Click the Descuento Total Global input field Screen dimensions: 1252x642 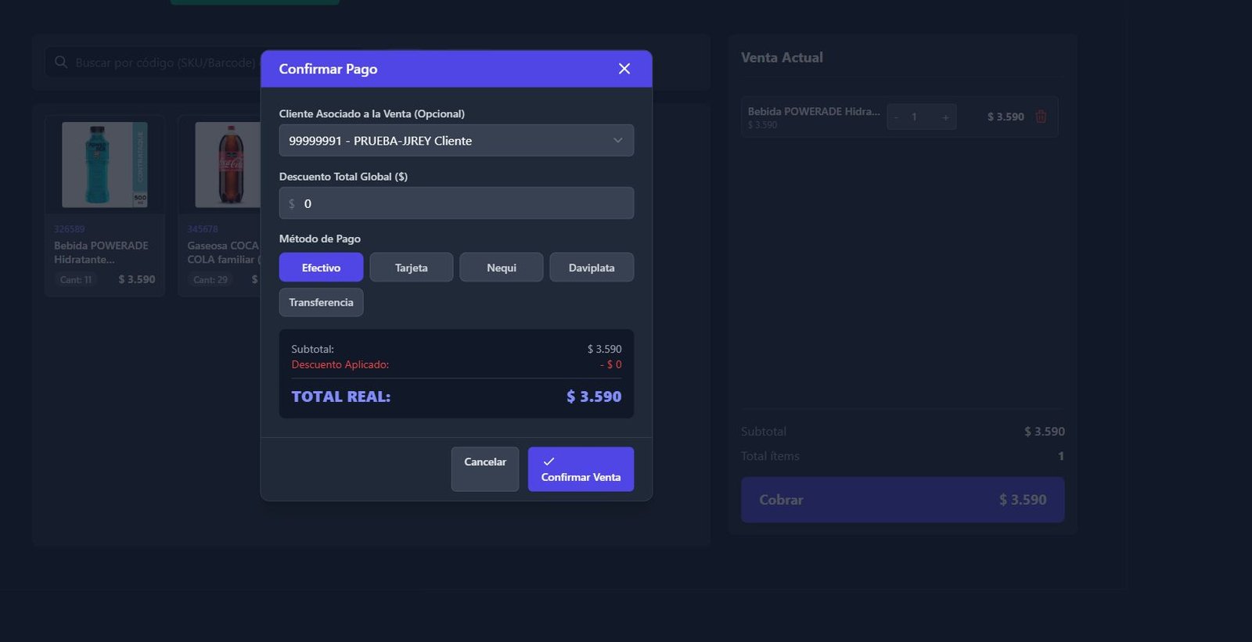click(x=456, y=203)
